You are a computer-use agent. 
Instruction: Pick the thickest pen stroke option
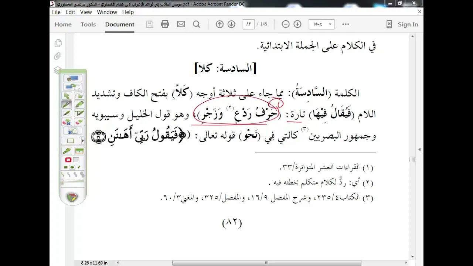[x=82, y=174]
